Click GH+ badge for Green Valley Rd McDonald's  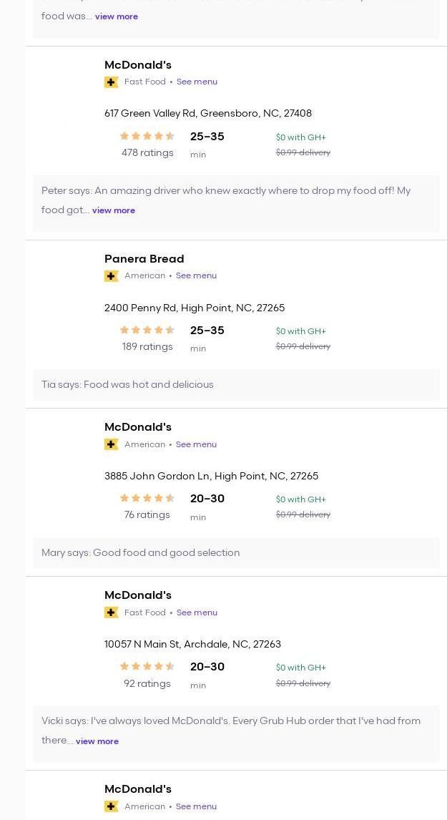tap(112, 82)
